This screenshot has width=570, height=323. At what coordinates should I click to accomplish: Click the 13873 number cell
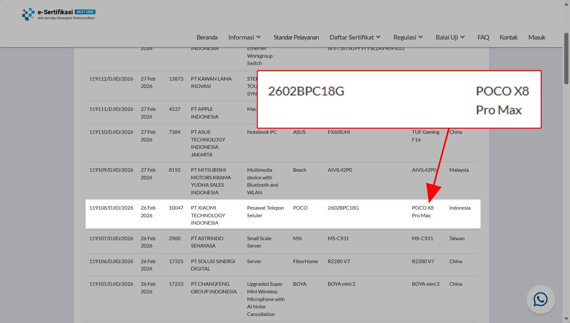coord(176,79)
